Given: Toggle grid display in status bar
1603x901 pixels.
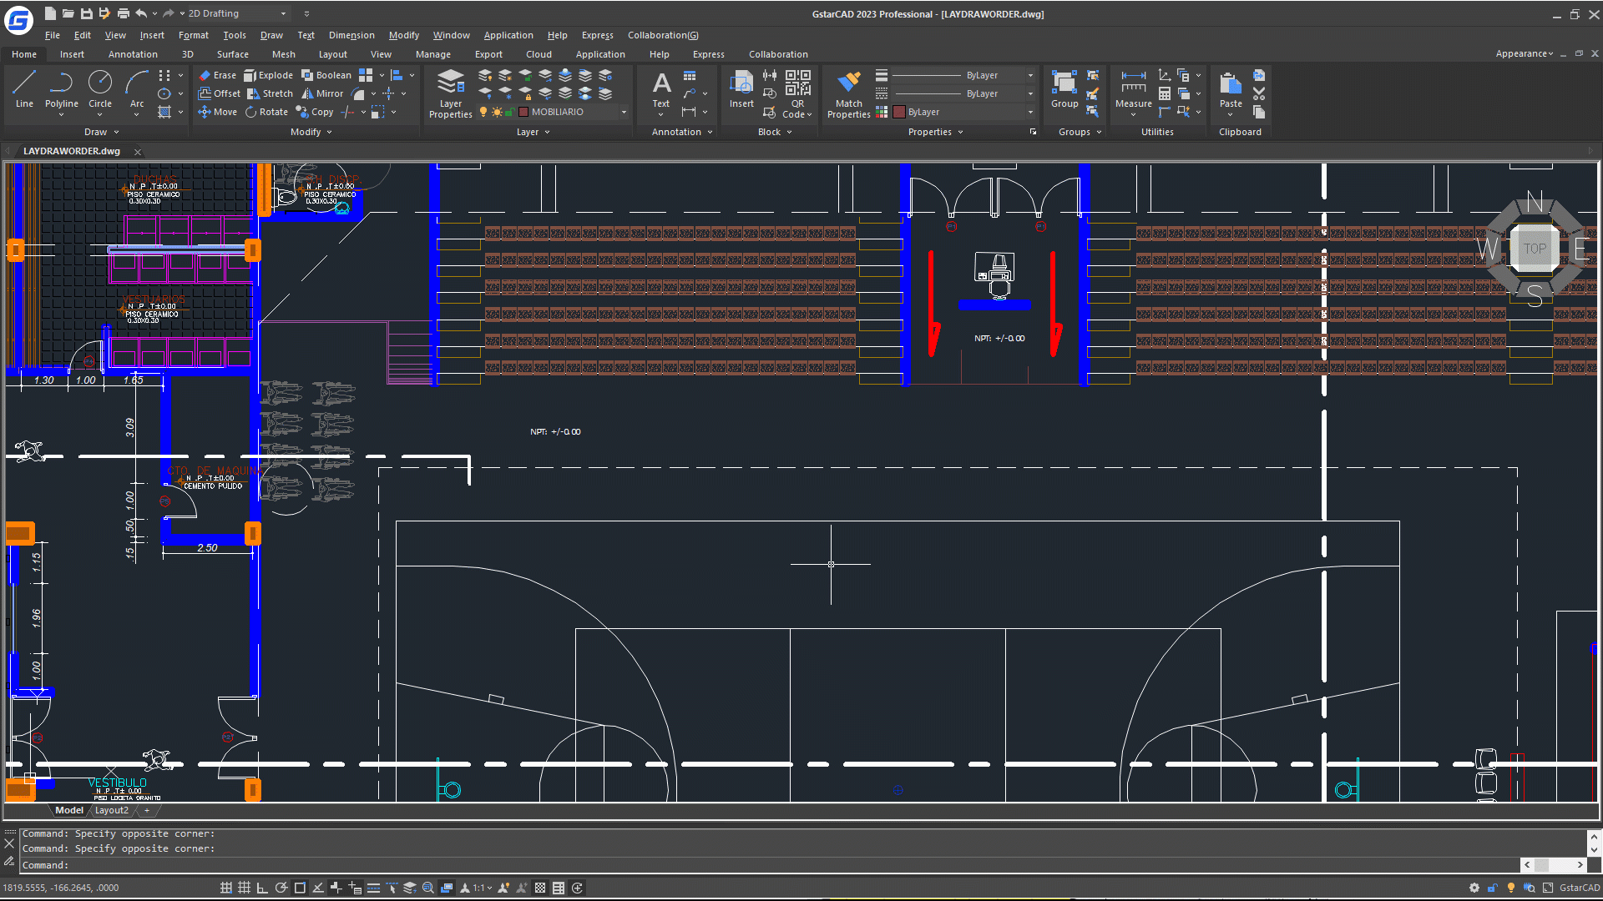Looking at the screenshot, I should (x=244, y=888).
